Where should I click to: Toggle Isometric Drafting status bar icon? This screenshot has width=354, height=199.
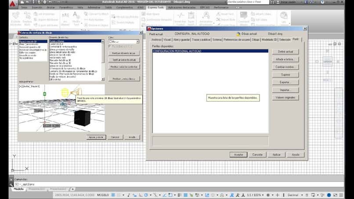click(x=155, y=195)
